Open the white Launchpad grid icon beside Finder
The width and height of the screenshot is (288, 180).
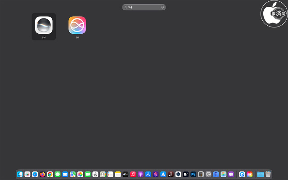pos(27,174)
